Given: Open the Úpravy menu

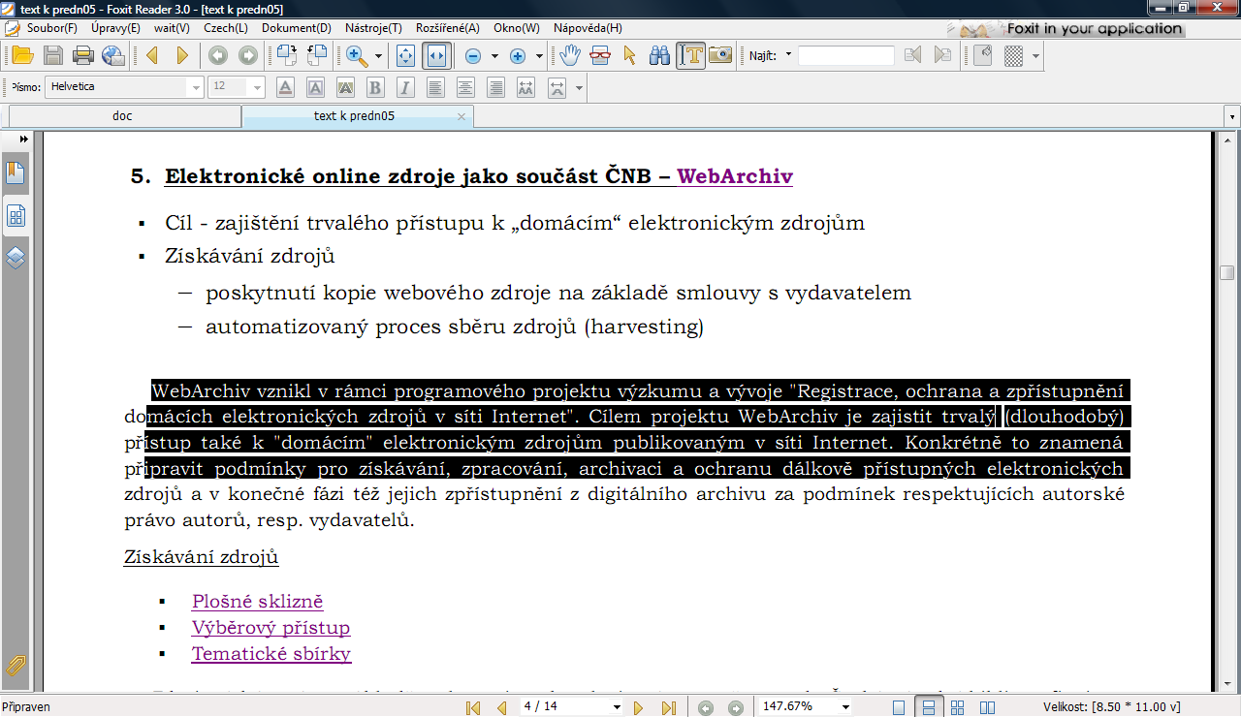Looking at the screenshot, I should pos(115,28).
